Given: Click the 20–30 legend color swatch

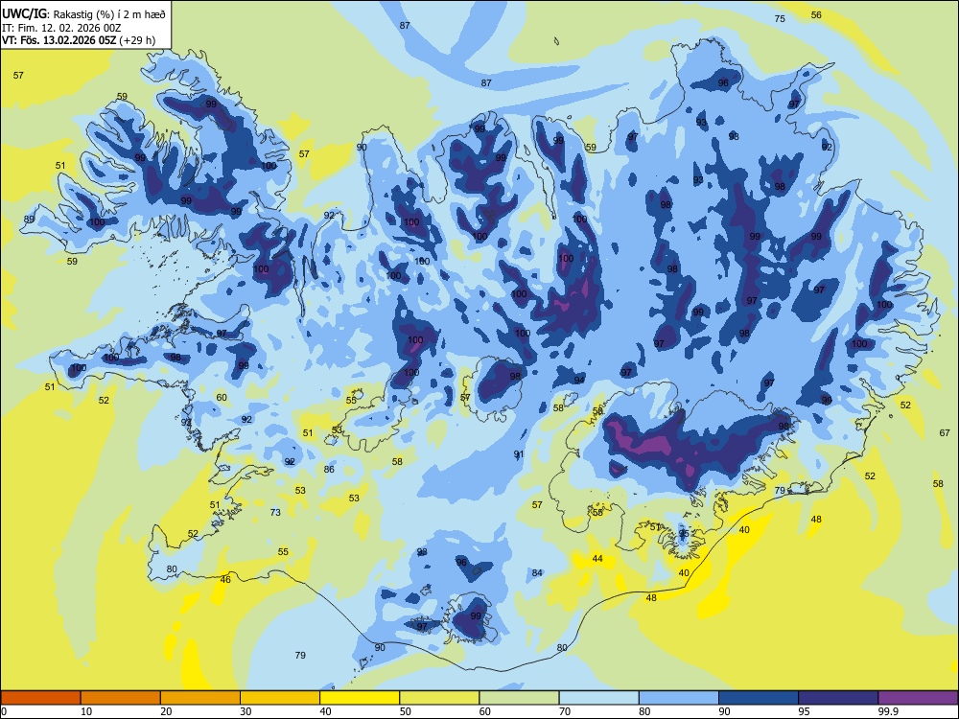Looking at the screenshot, I should [200, 698].
